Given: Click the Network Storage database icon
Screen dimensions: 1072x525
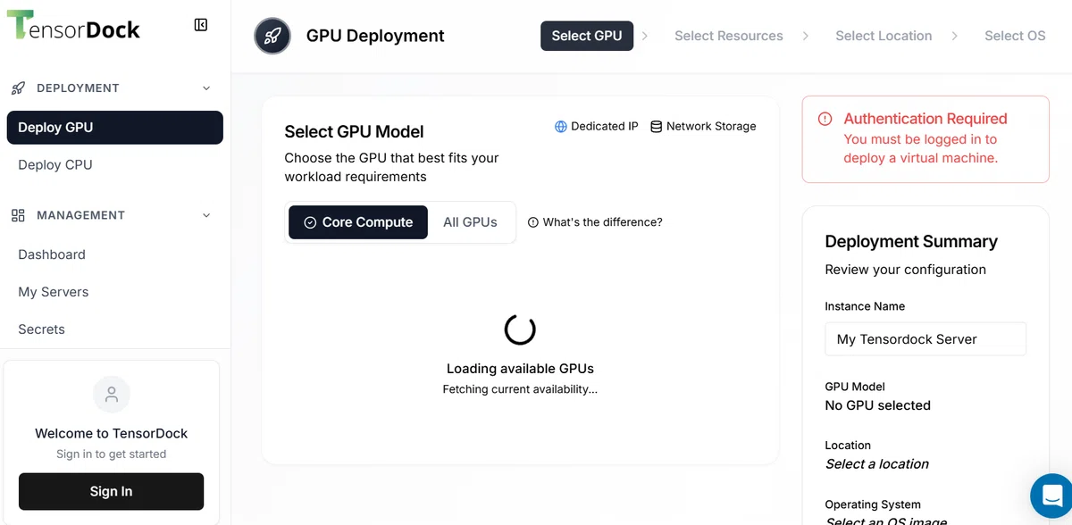Looking at the screenshot, I should pyautogui.click(x=656, y=127).
